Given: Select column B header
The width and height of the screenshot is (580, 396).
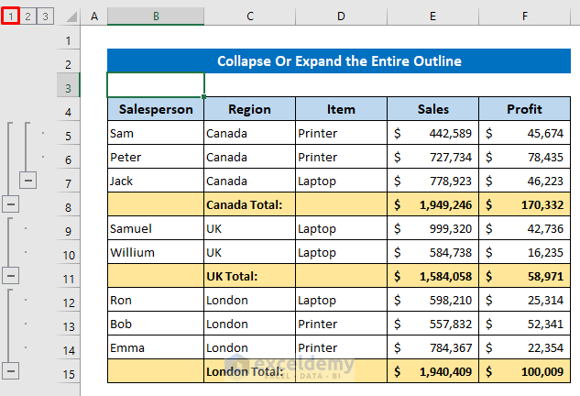Looking at the screenshot, I should pos(156,16).
